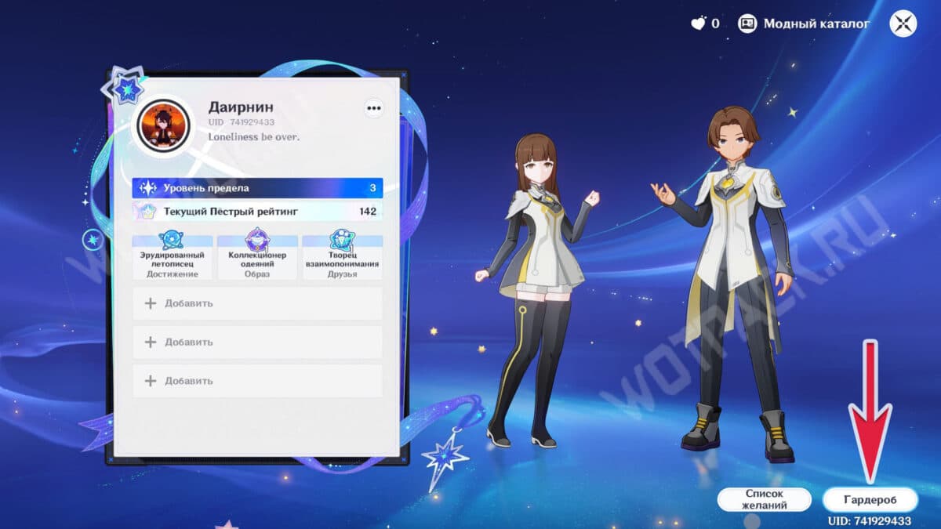The image size is (941, 529).
Task: Click the Loneliness be over signature text
Action: (253, 137)
